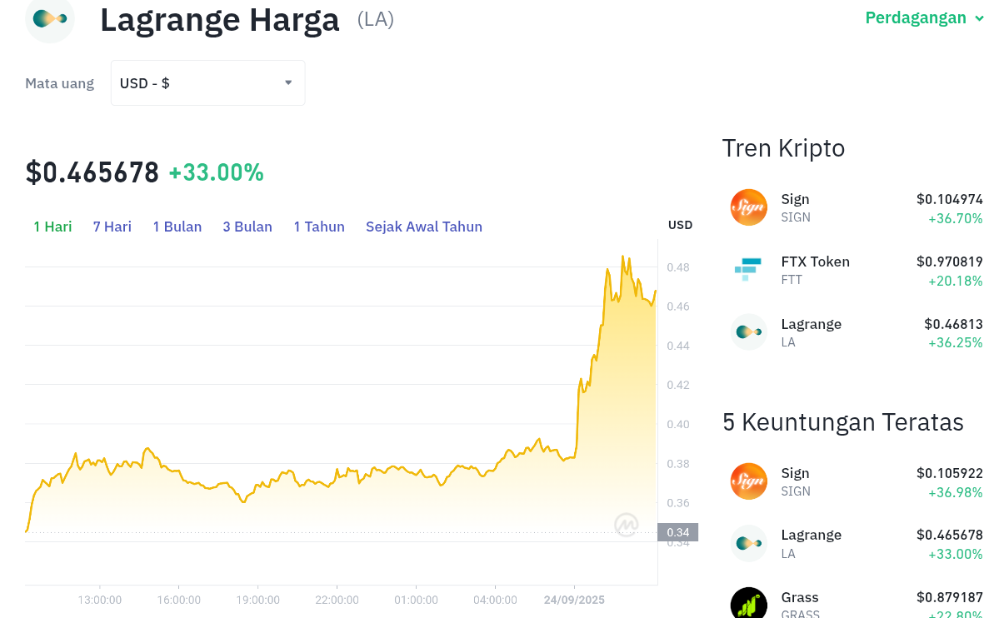Click the Grass coin icon in top gainers
Screen dimensions: 989x618
click(x=749, y=603)
